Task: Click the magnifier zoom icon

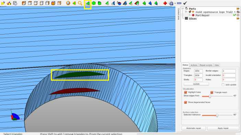Action: (80, 3)
